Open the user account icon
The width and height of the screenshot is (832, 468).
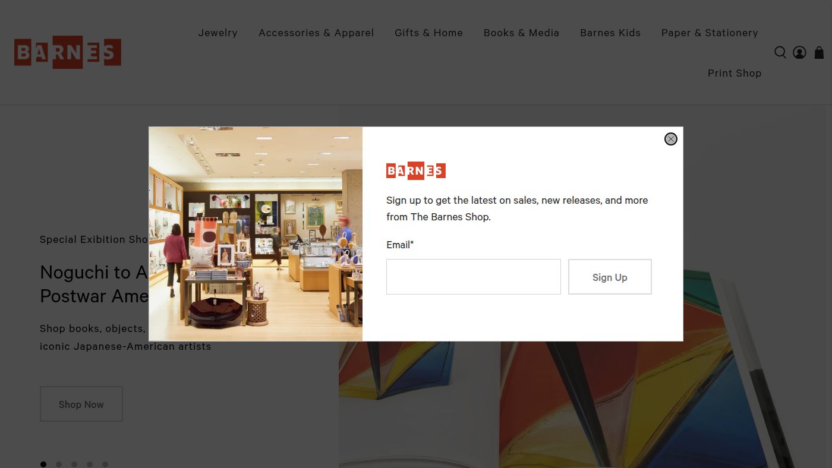coord(799,52)
